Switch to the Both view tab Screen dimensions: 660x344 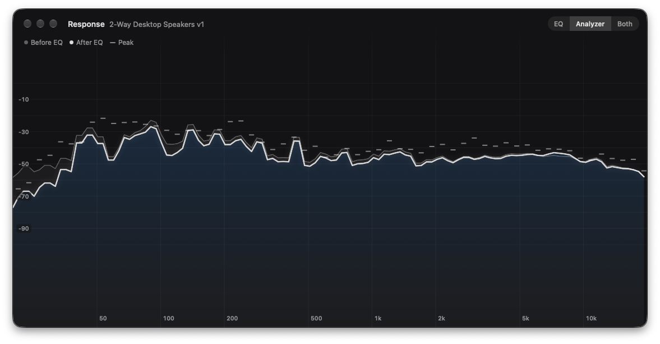[x=625, y=24]
